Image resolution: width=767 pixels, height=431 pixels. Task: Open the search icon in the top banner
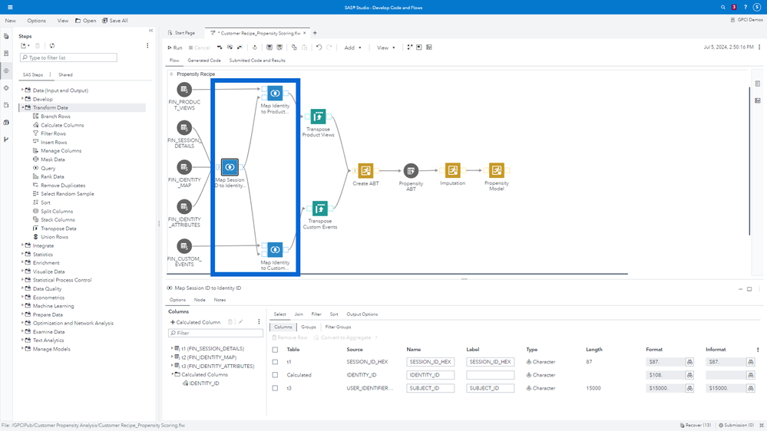point(722,7)
